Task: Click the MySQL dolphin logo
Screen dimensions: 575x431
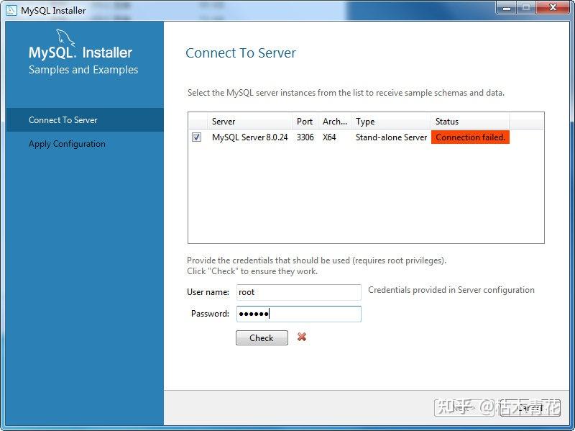Action: coord(65,37)
